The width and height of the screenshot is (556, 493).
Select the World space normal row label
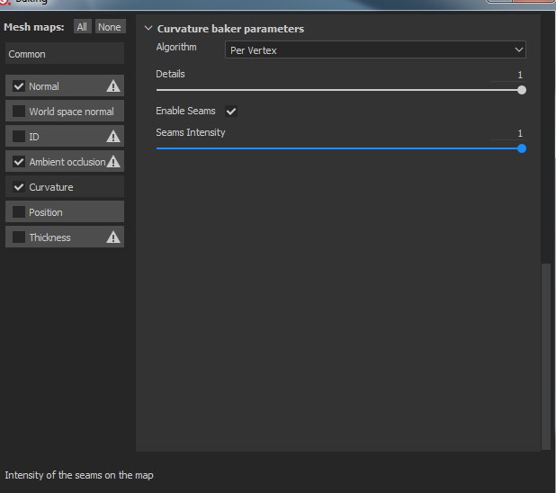tap(71, 112)
